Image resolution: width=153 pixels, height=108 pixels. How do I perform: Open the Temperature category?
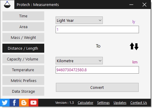[23, 70]
